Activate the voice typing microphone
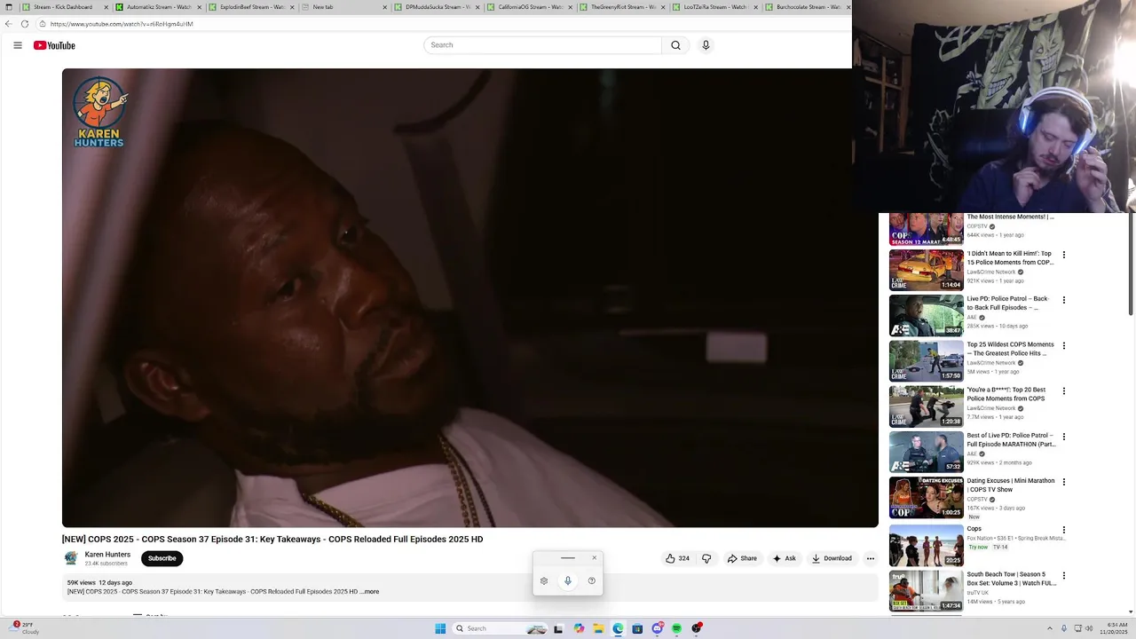Image resolution: width=1136 pixels, height=639 pixels. click(568, 581)
